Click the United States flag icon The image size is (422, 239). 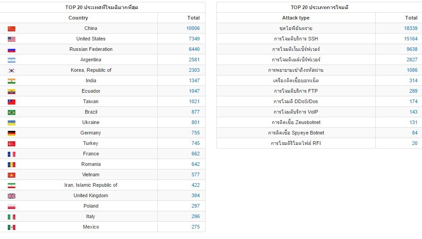(12, 40)
